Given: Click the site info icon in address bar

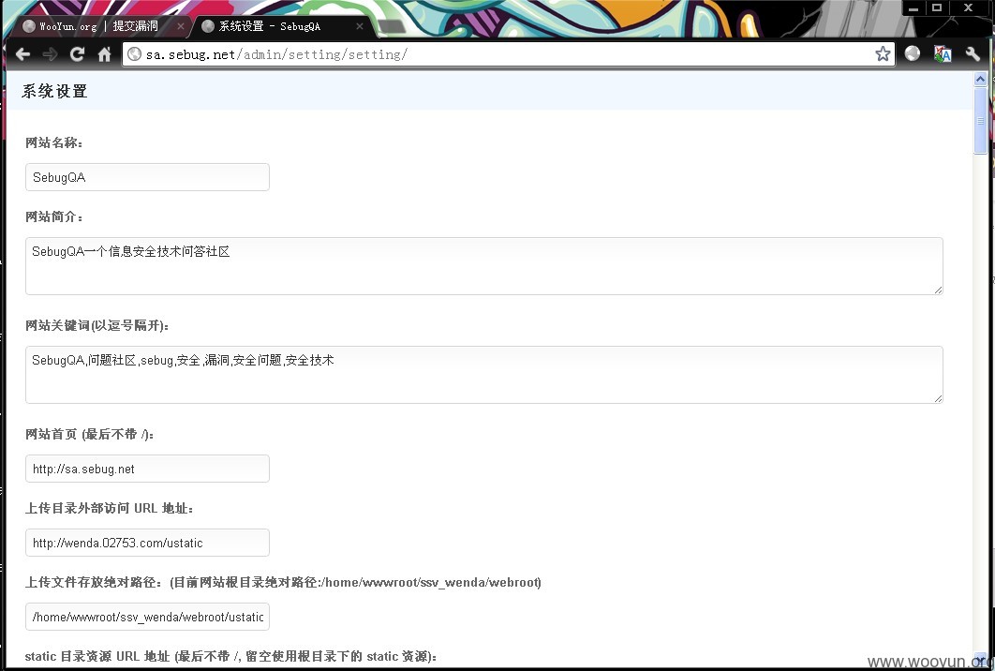Looking at the screenshot, I should tap(135, 54).
